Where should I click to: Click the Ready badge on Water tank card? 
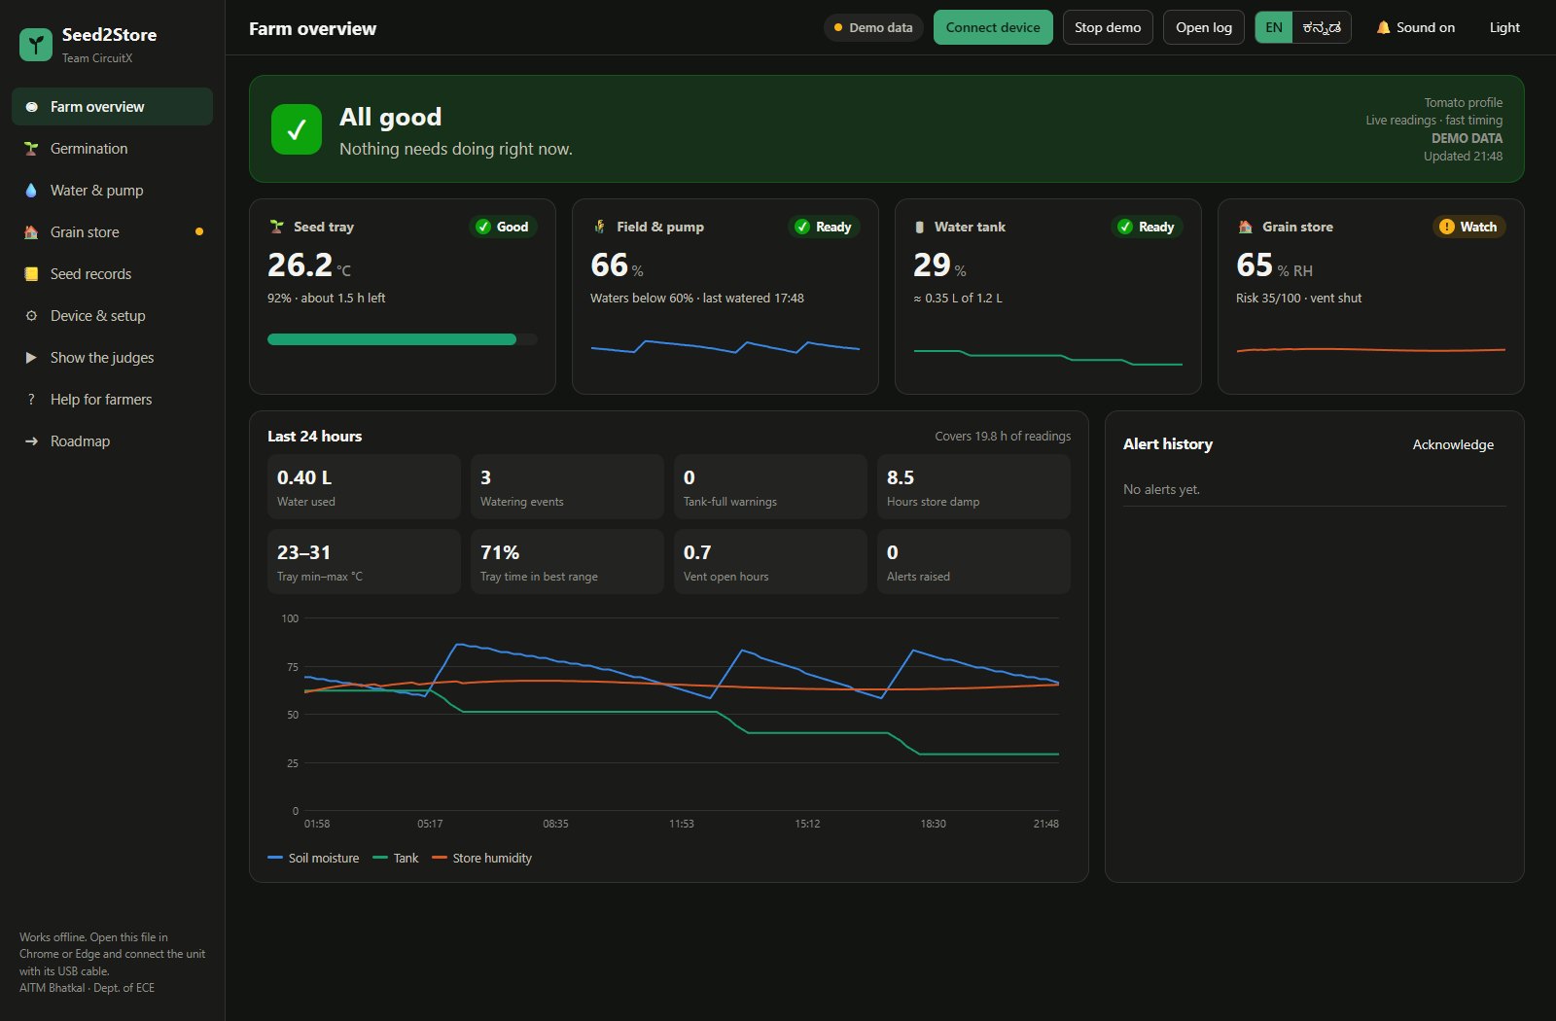[x=1147, y=227]
